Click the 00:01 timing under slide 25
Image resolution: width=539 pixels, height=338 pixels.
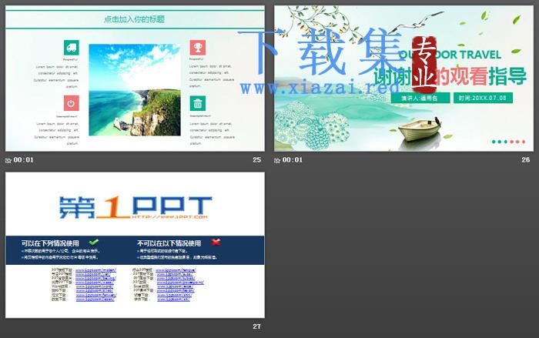coord(23,160)
